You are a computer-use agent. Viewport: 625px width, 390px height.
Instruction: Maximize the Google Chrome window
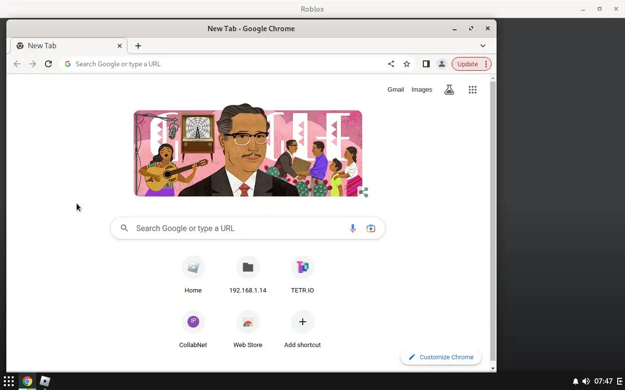click(x=471, y=28)
